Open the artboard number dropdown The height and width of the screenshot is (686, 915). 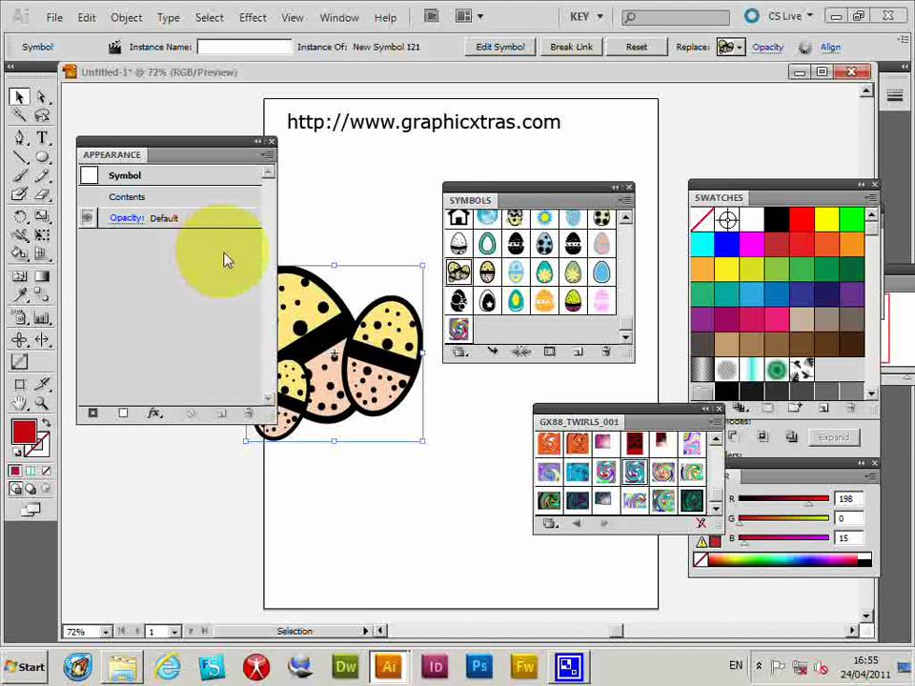tap(174, 632)
